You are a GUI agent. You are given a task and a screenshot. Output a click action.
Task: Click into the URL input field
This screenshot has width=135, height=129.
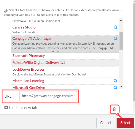click(48, 96)
